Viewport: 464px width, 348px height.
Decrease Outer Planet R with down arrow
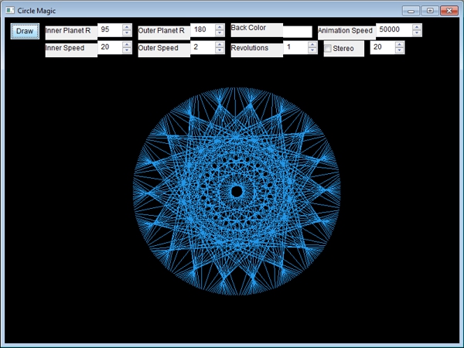[x=220, y=32]
